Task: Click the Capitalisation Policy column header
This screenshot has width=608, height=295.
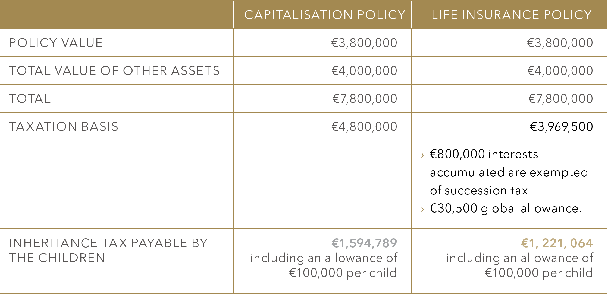Action: click(x=325, y=15)
